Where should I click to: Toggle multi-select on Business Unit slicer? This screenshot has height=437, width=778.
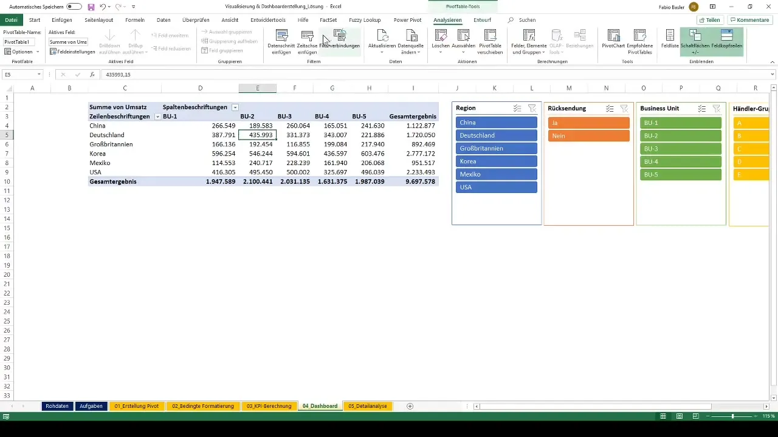point(702,108)
